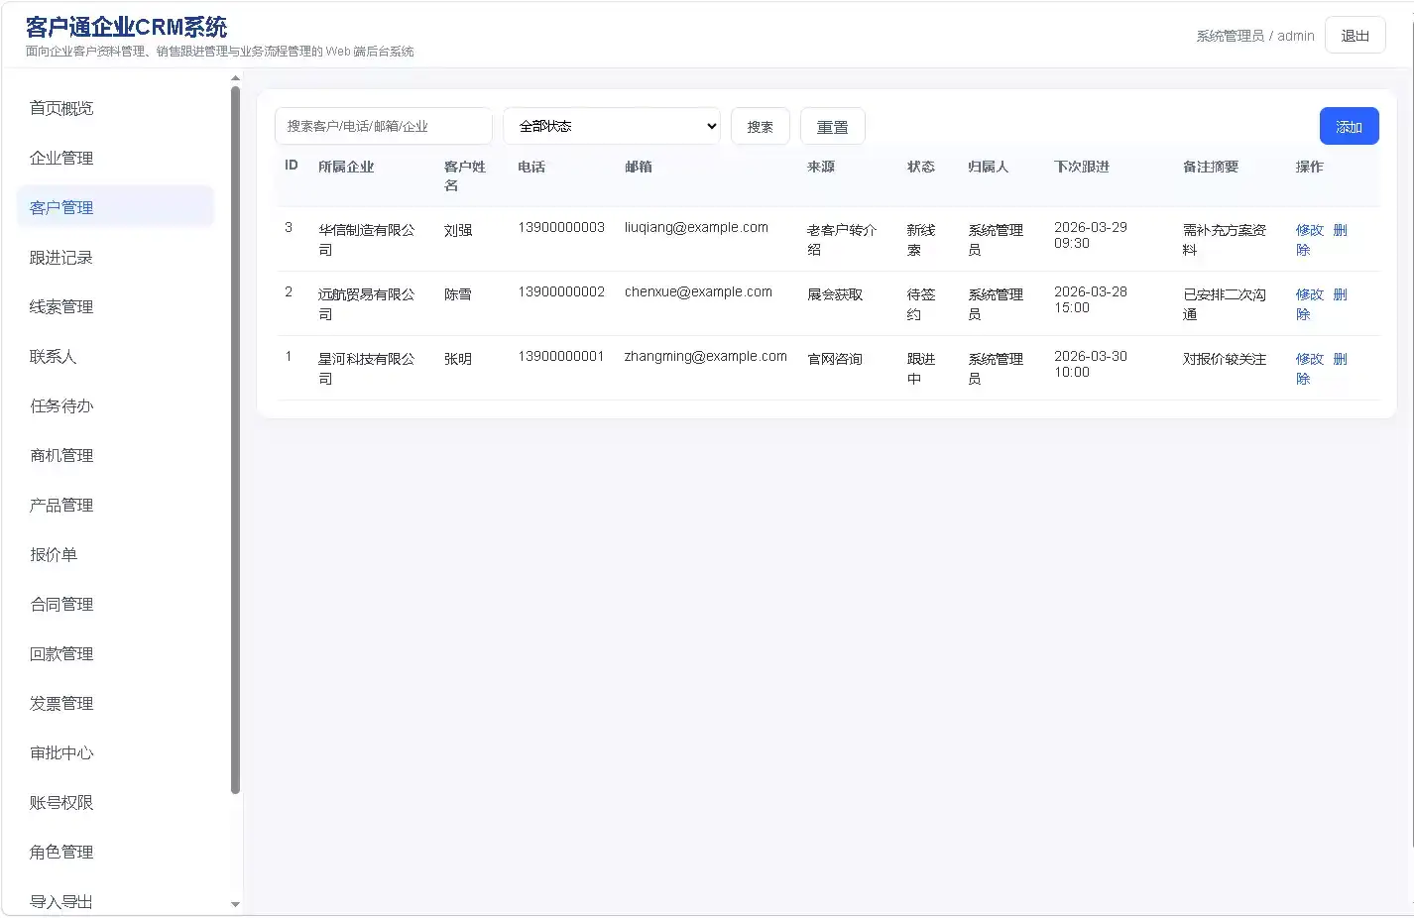Click 退出 to log out
Screen dimensions: 1414x918
(1355, 35)
